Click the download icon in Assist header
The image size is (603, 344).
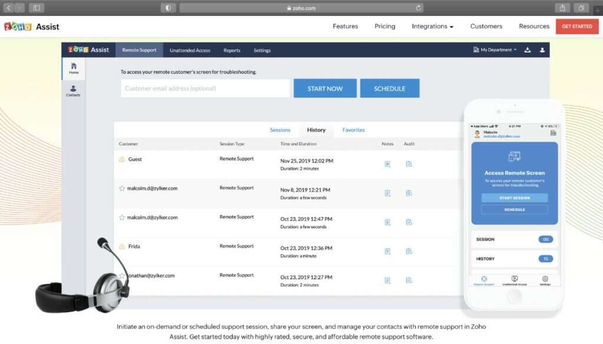tap(528, 50)
